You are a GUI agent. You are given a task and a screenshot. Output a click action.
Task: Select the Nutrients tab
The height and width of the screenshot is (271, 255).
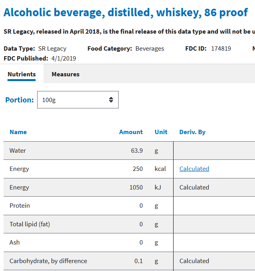click(x=22, y=74)
